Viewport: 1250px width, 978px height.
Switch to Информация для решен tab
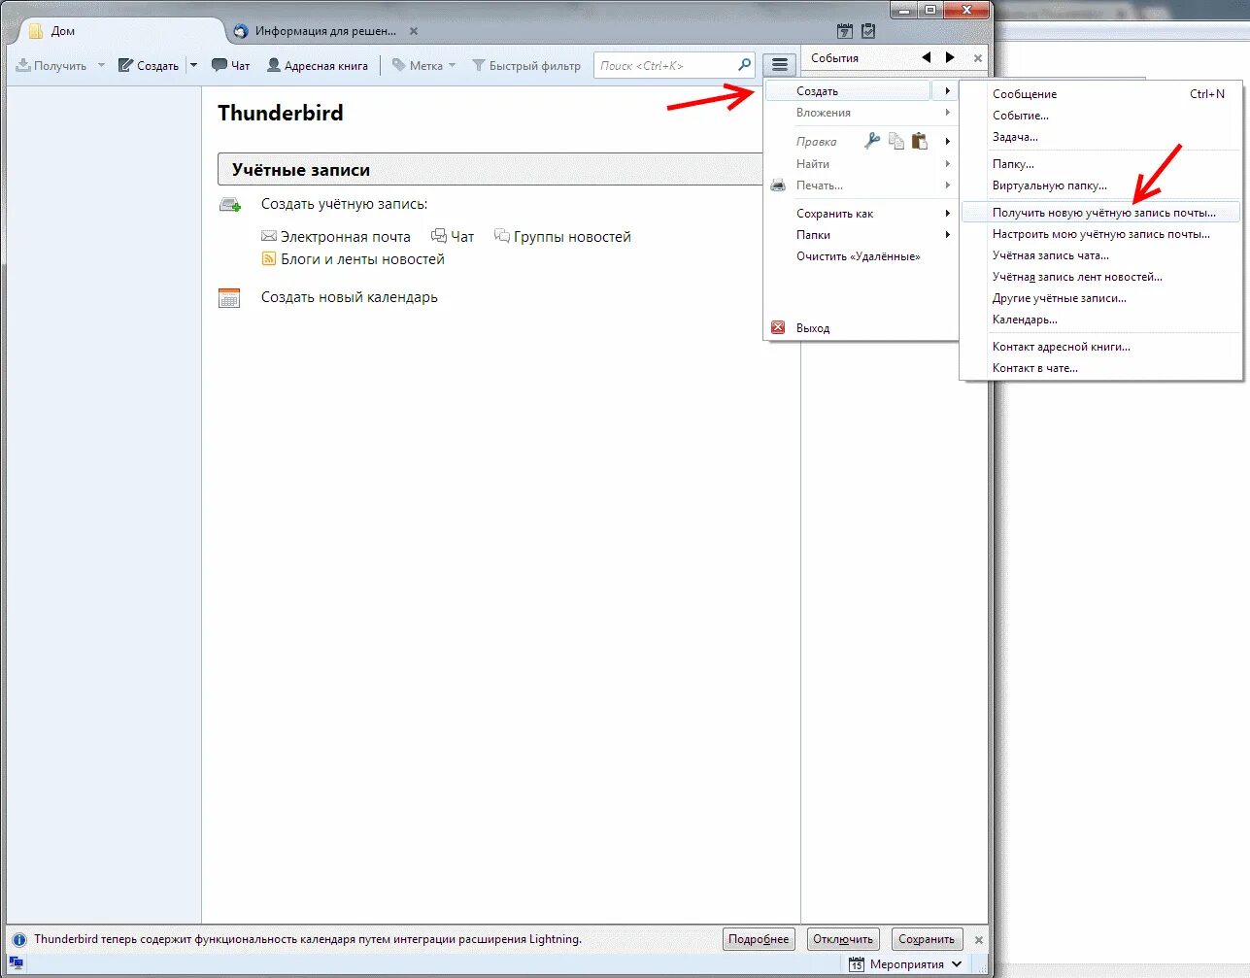click(326, 31)
